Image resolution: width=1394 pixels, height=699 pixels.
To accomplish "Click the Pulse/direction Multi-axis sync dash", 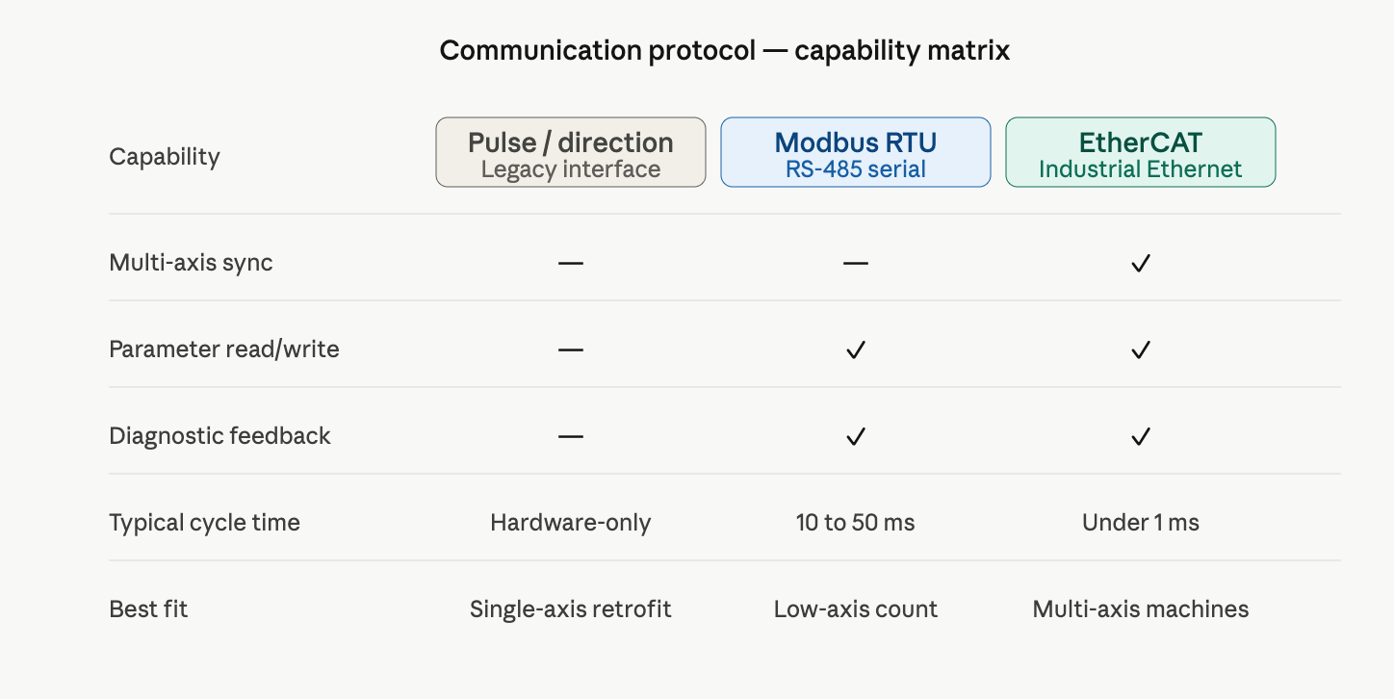I will [571, 263].
